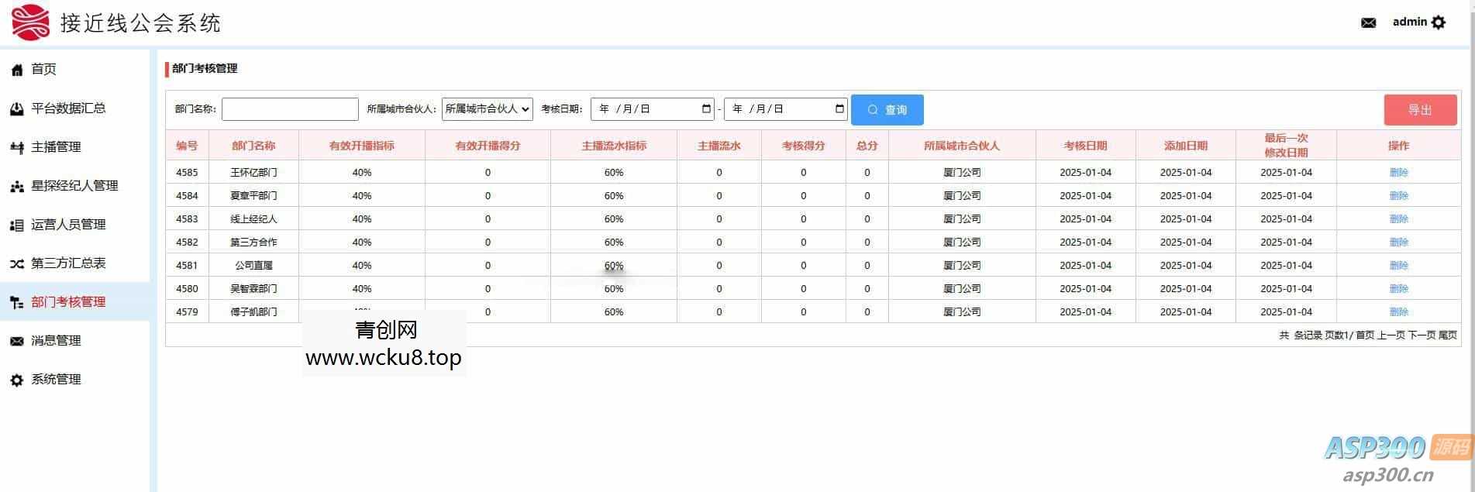Click the 添加日期 column header

pyautogui.click(x=1186, y=146)
